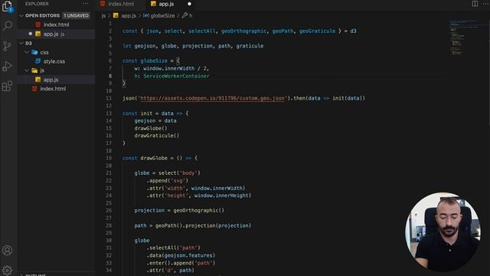Expand the Outline section
This screenshot has width=490, height=276.
21,274
